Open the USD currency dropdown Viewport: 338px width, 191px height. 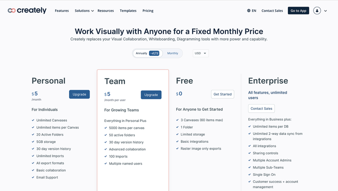(x=200, y=53)
